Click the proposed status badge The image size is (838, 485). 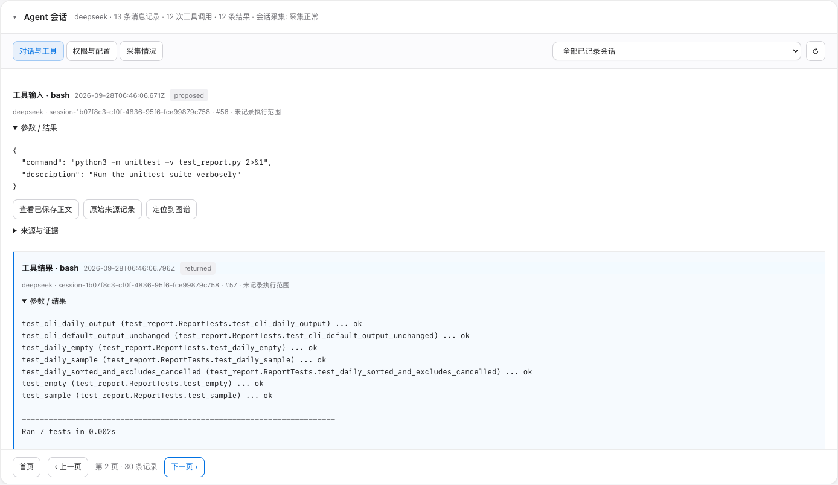(189, 95)
